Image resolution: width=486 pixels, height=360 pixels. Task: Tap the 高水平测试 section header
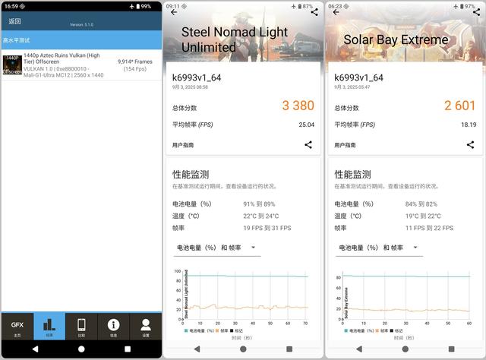[81, 40]
